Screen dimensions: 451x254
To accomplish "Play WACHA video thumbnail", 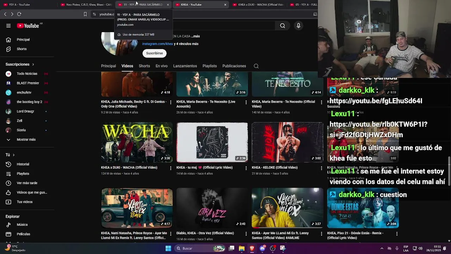I will click(x=137, y=142).
